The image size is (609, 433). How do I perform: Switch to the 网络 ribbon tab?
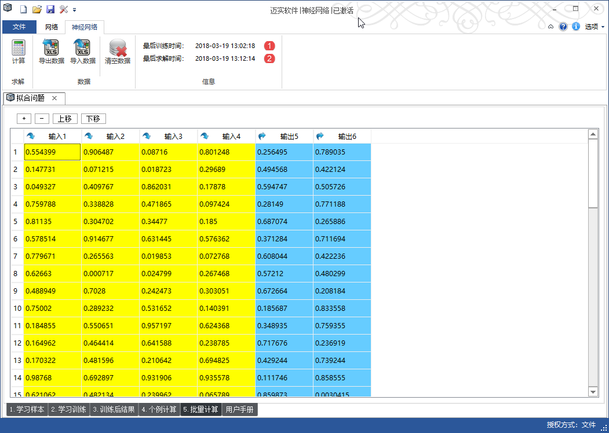52,27
